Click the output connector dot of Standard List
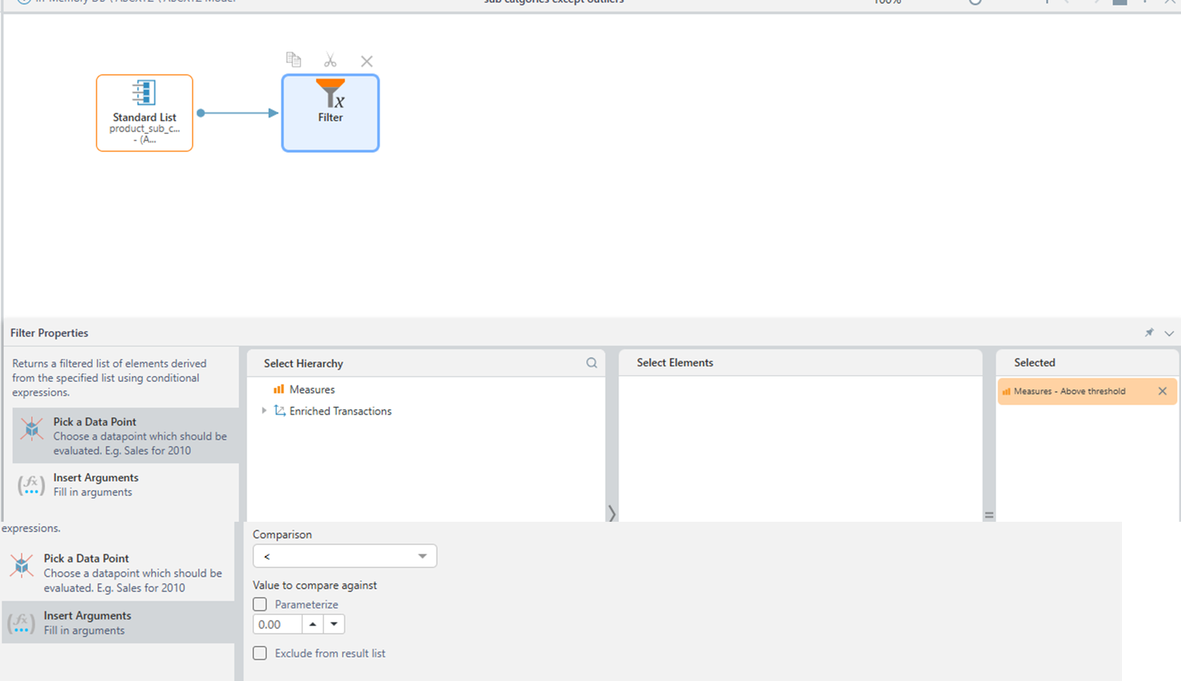This screenshot has width=1181, height=681. [x=200, y=113]
